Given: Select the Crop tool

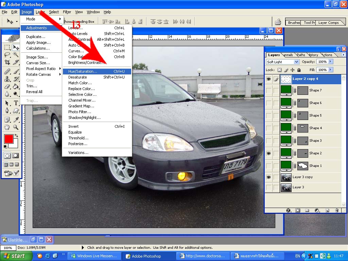Looking at the screenshot, I should [7, 63].
